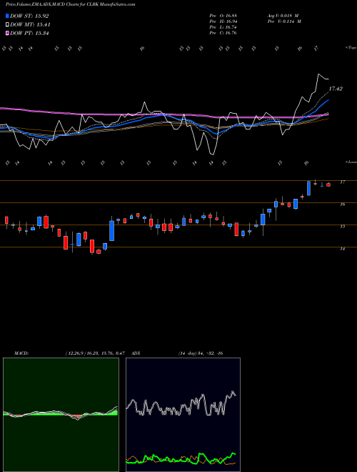Click the 'Pre L: 16.74' value
The image size is (357, 472).
tap(223, 27)
